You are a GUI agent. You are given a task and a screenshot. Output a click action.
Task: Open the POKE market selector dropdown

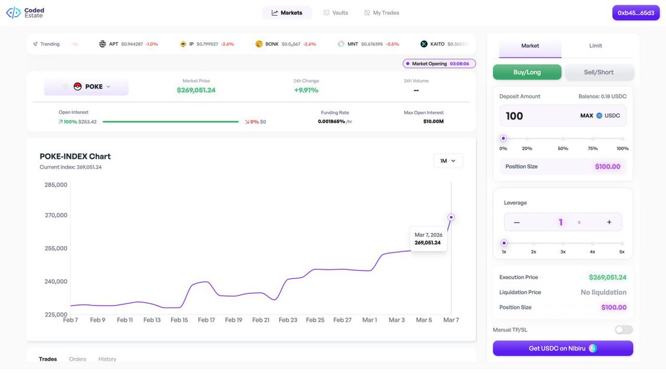[x=86, y=87]
